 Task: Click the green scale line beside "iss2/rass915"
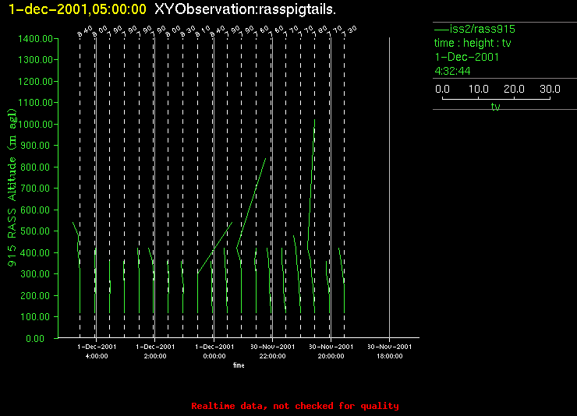tap(441, 30)
